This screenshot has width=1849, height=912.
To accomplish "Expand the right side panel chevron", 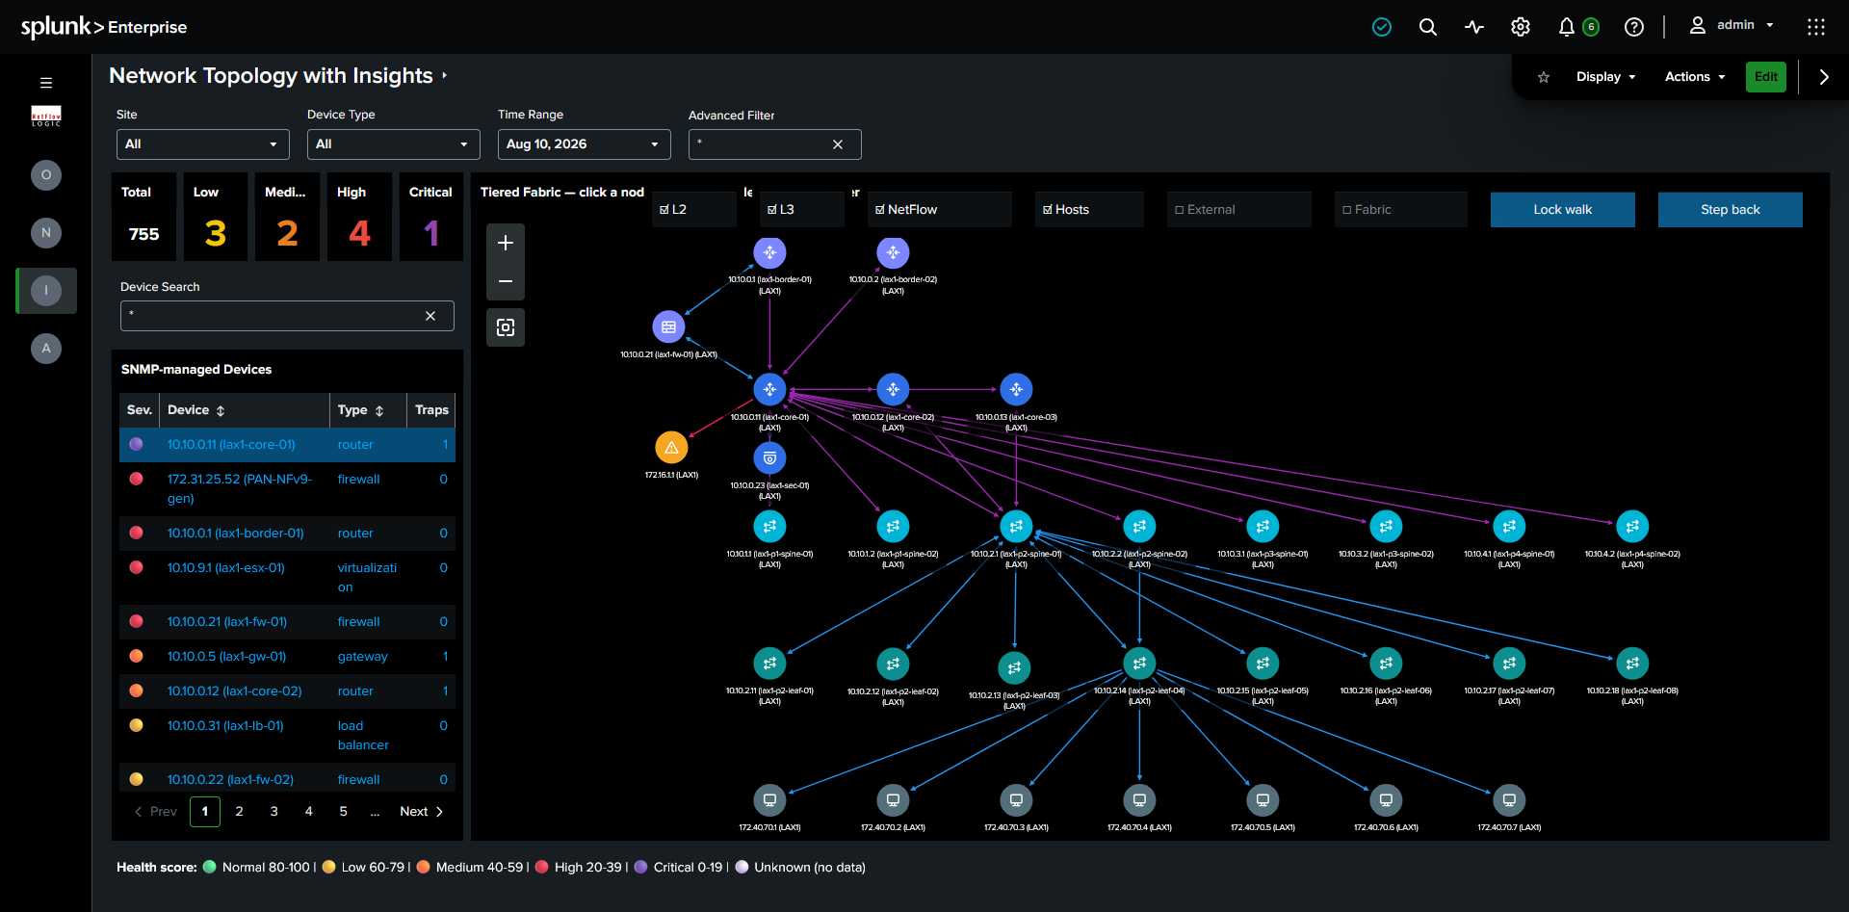I will (x=1824, y=77).
